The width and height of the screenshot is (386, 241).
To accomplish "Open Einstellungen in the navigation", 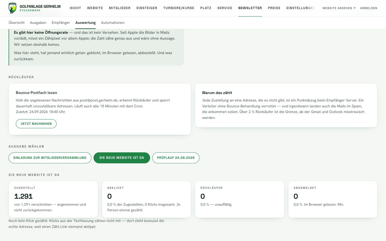I will click(x=301, y=8).
